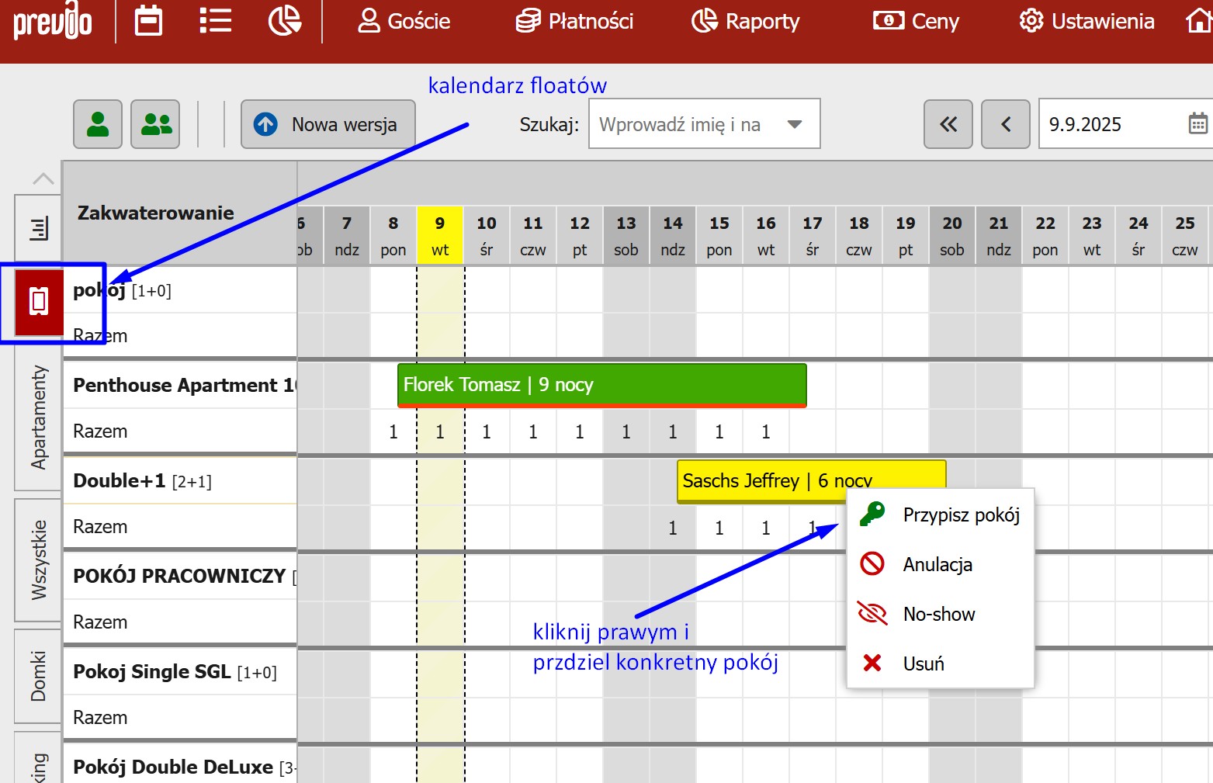Click the Ustawienia gear icon
Image resolution: width=1213 pixels, height=783 pixels.
[x=1031, y=21]
